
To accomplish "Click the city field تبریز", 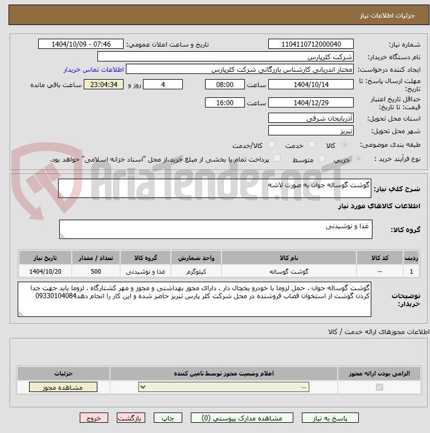I will point(310,130).
